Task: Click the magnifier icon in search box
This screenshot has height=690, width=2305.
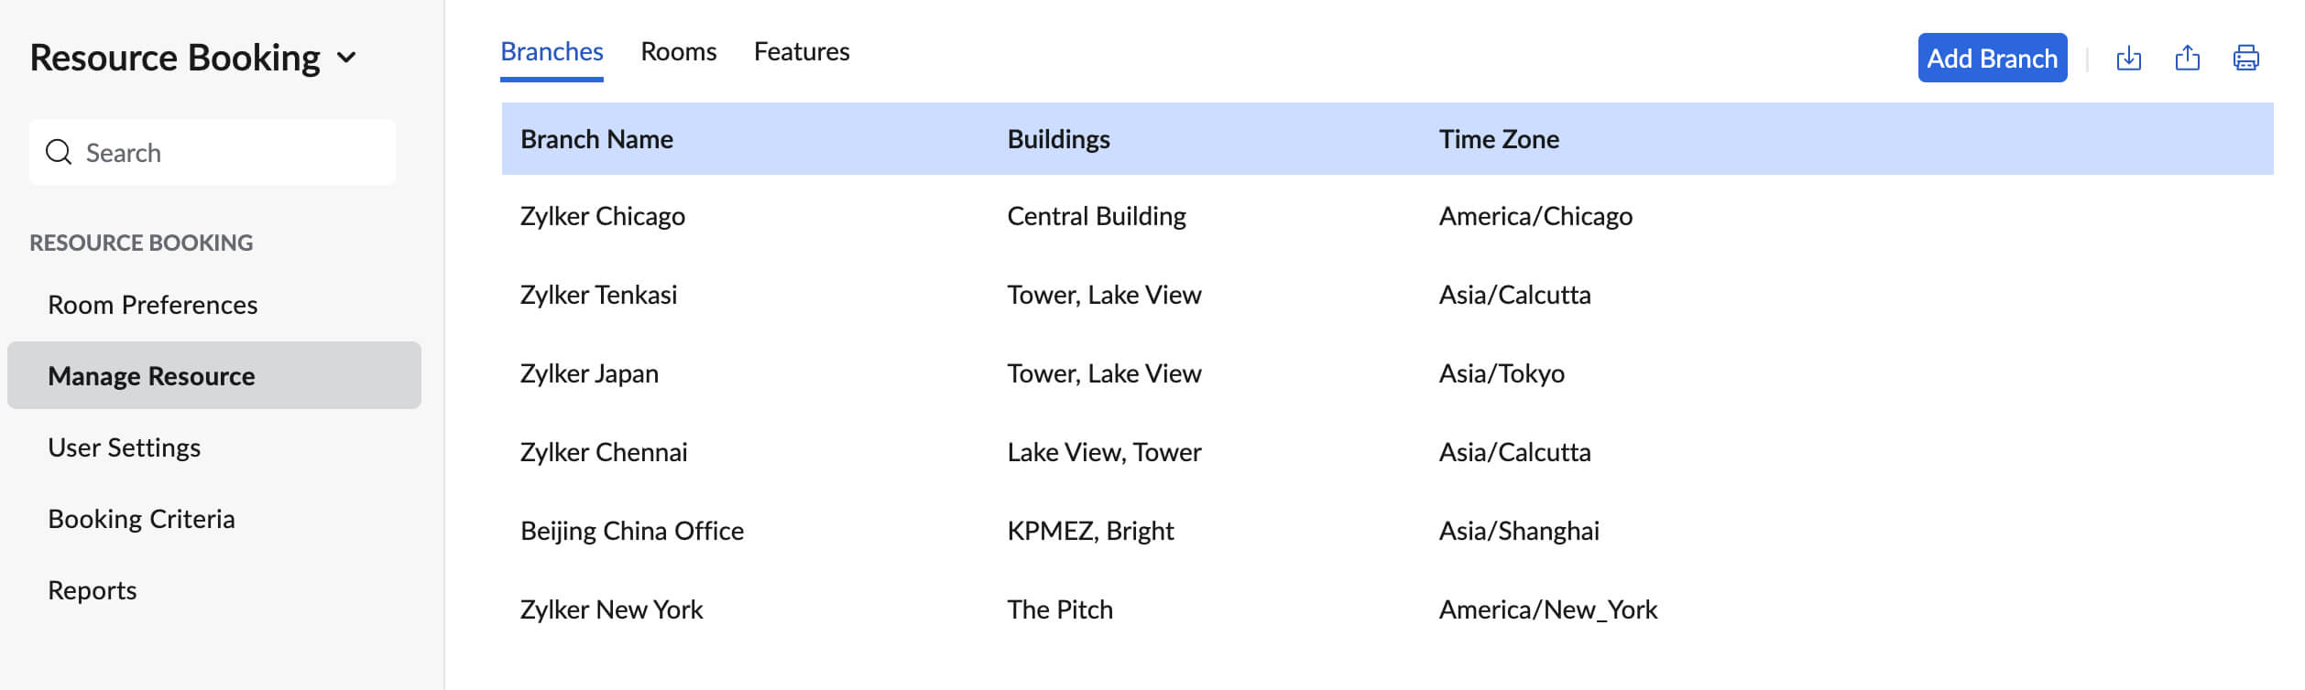Action: pos(59,152)
